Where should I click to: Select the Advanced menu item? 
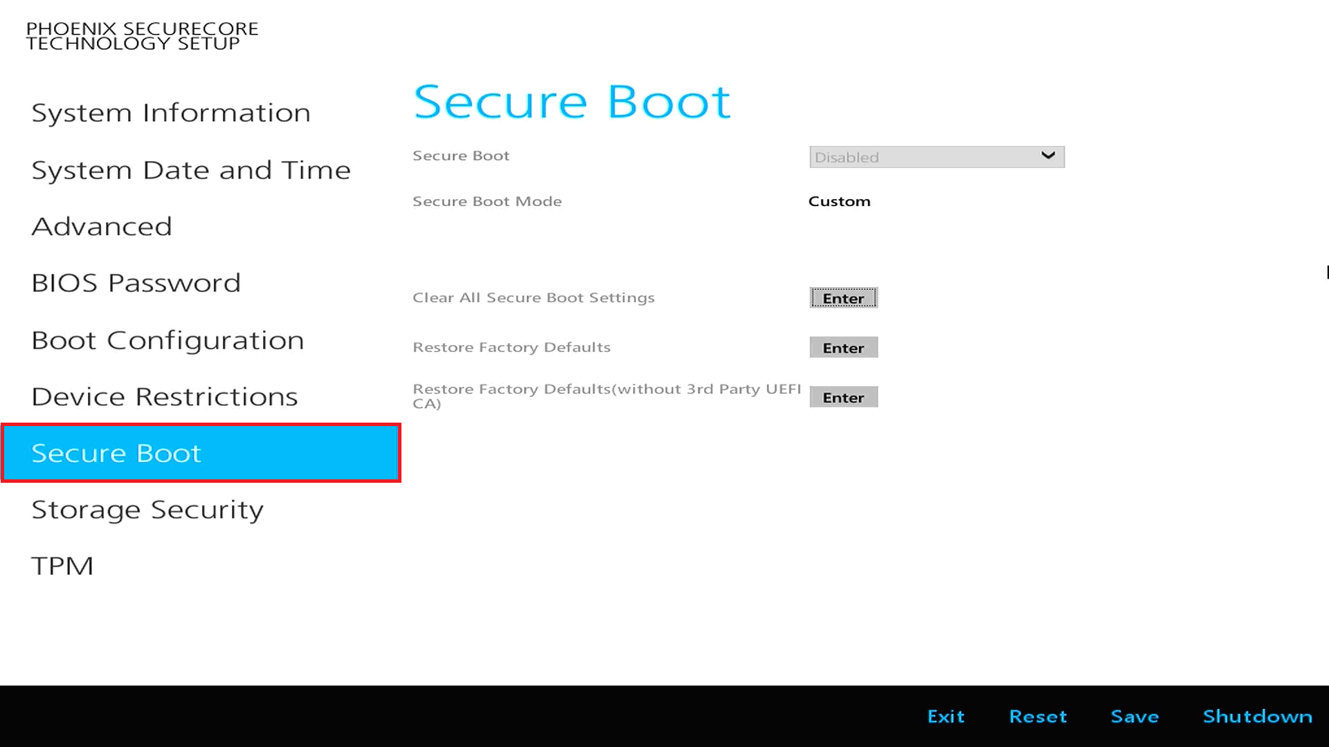(102, 226)
